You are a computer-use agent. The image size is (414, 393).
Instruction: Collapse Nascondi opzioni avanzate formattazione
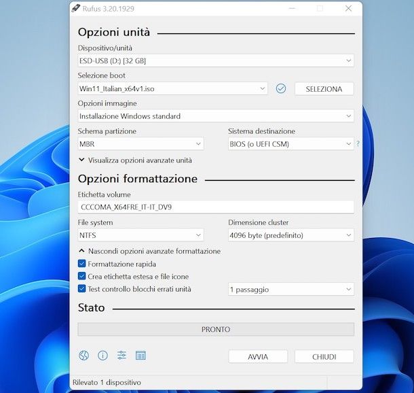[149, 251]
